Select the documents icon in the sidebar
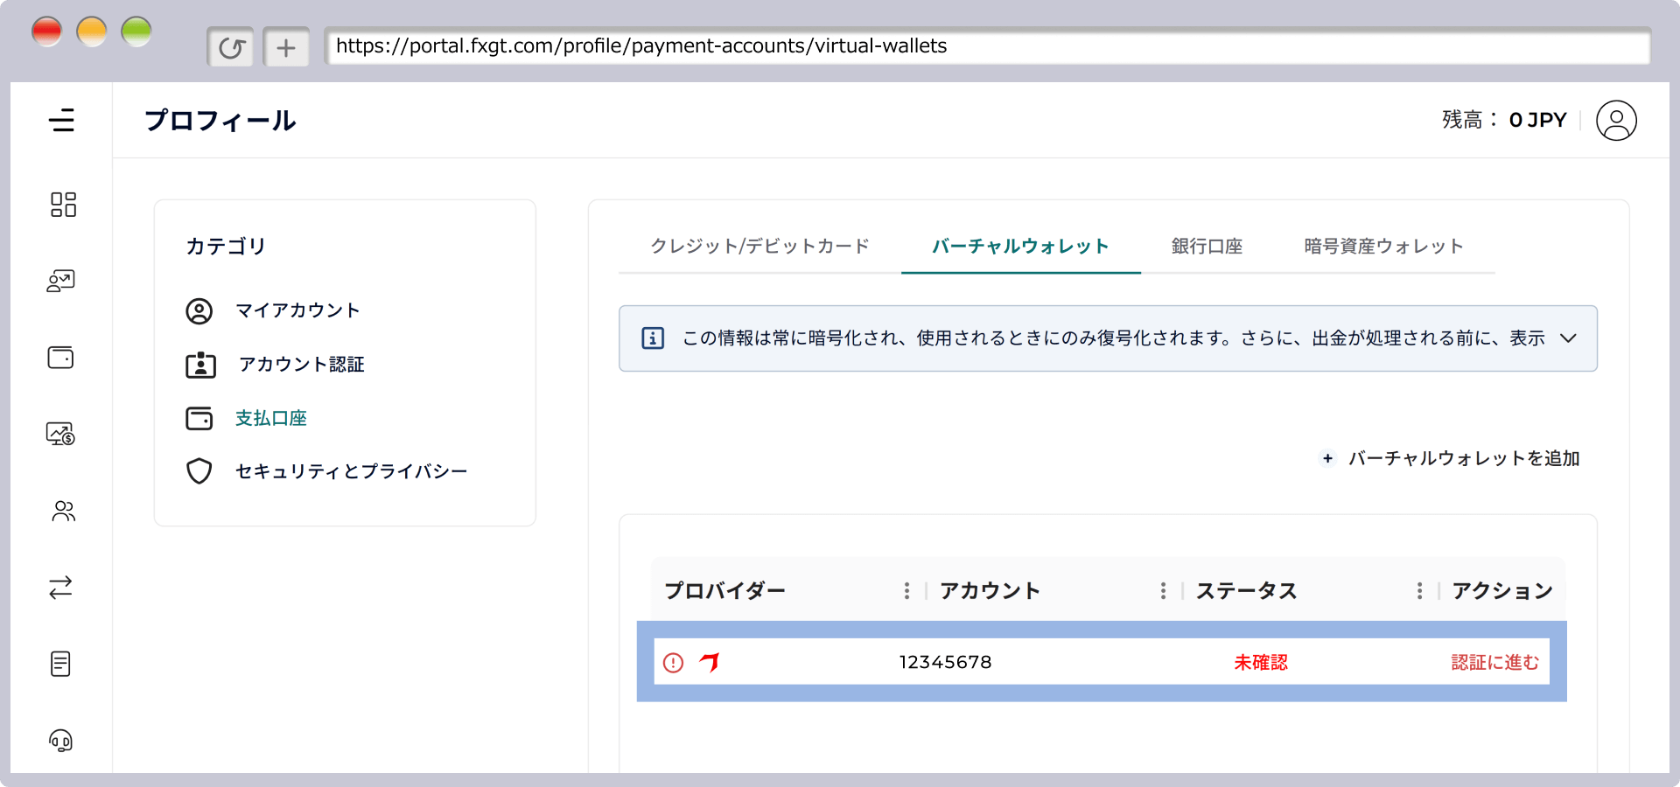 point(60,664)
